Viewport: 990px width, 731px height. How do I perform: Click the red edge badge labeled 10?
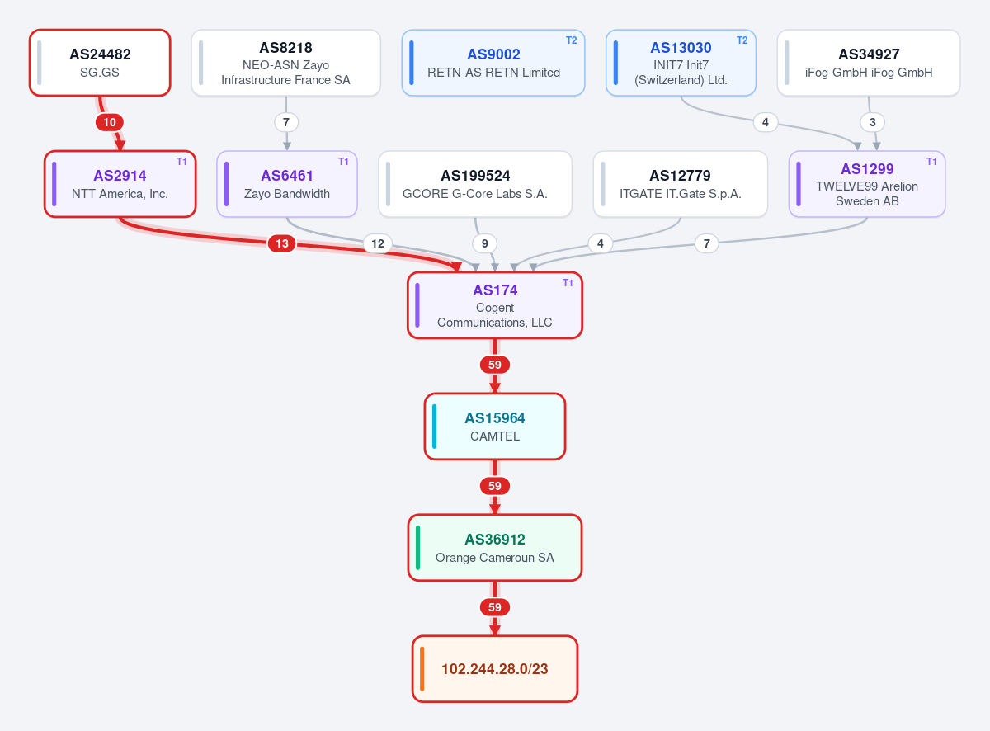point(110,122)
